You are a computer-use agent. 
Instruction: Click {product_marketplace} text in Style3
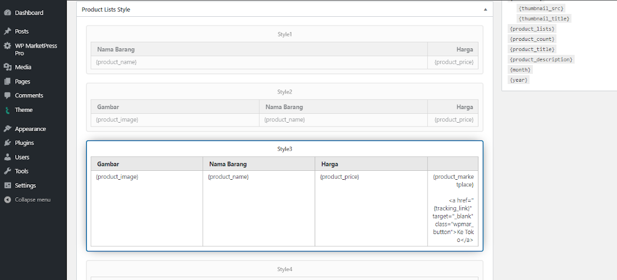pos(453,181)
